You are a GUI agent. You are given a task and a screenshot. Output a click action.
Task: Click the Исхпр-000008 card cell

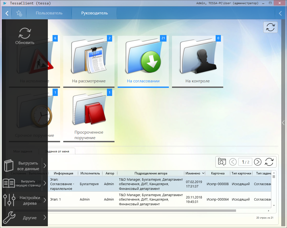pos(218,184)
